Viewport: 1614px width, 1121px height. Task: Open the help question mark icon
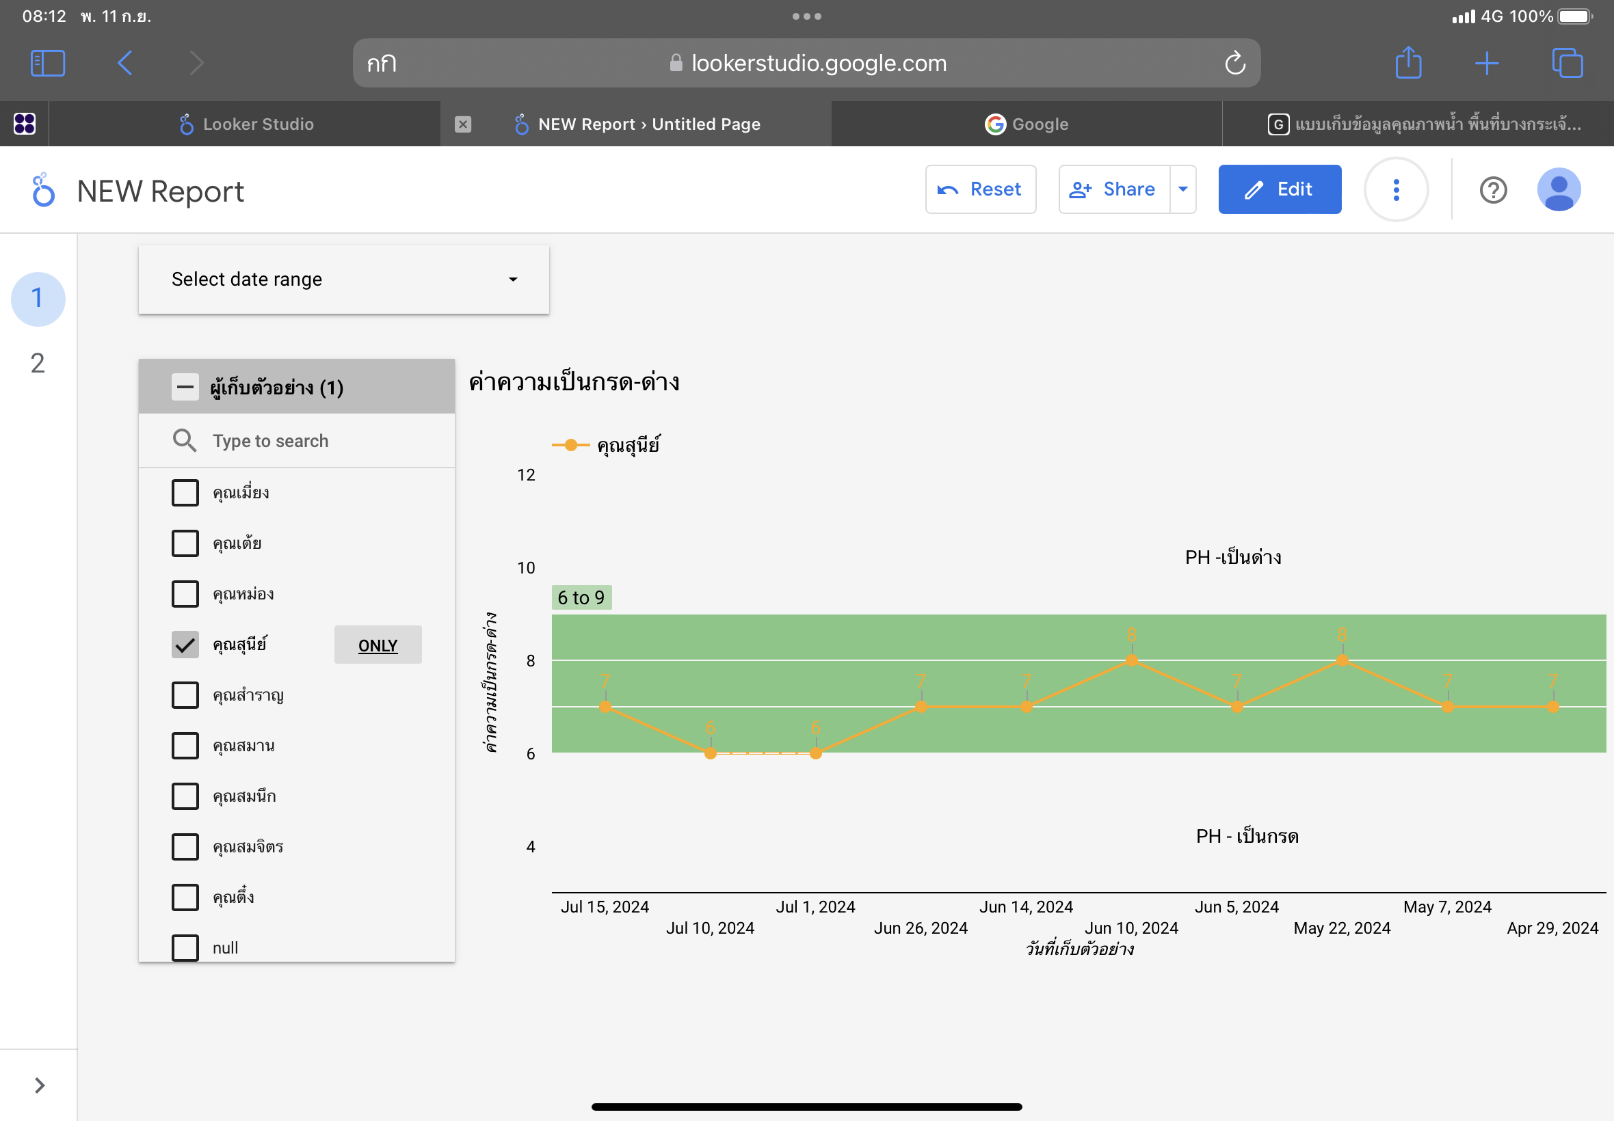click(x=1492, y=189)
